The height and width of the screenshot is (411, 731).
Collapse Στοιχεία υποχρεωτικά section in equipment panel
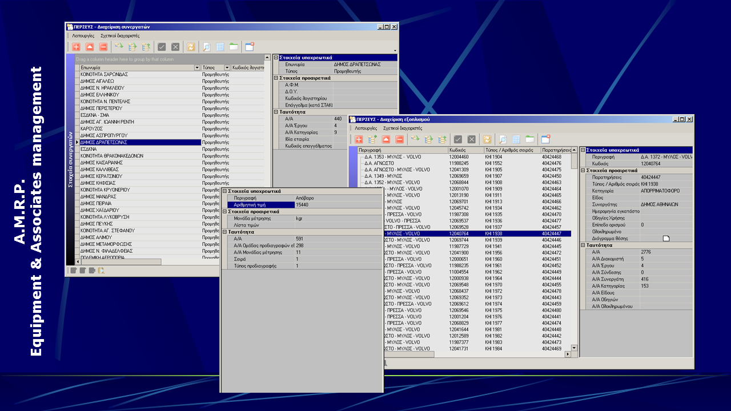pos(583,150)
